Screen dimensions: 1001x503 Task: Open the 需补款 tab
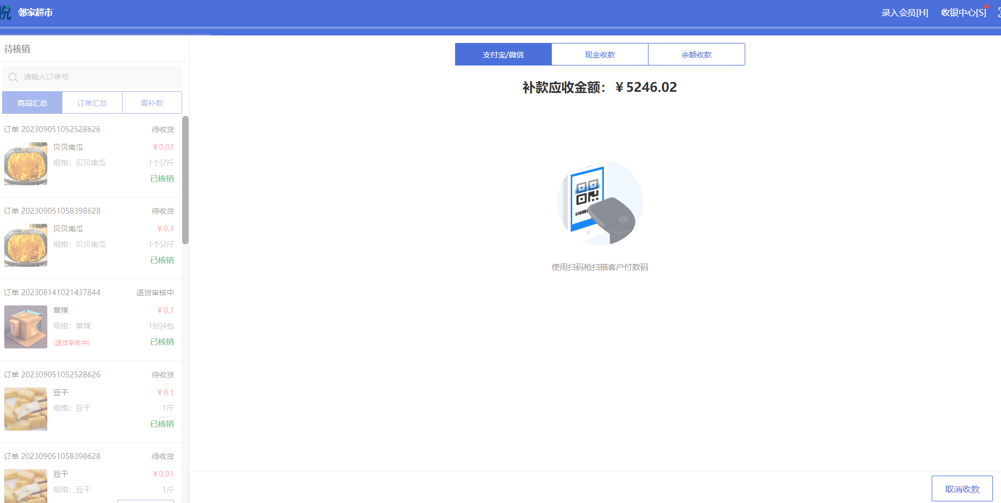pos(152,103)
